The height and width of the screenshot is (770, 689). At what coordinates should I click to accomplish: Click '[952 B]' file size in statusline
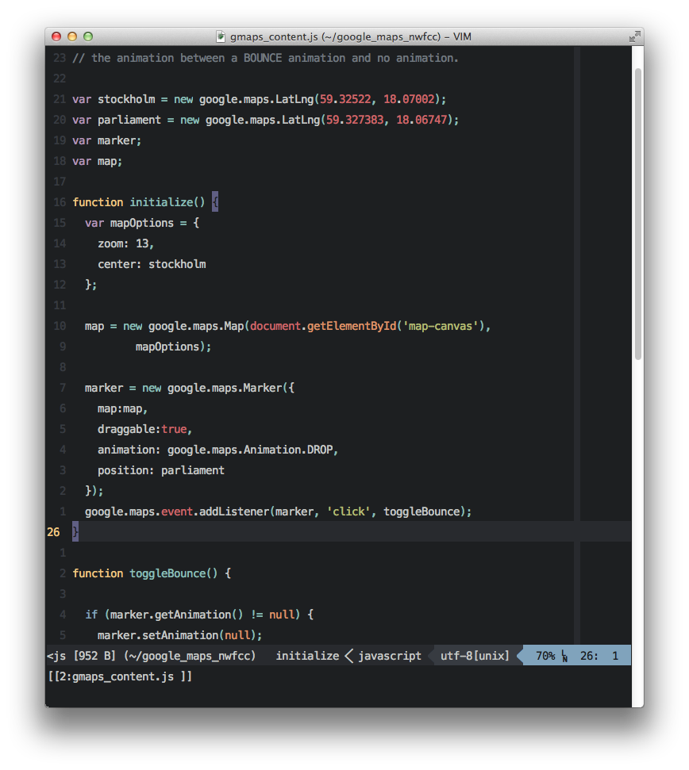pos(94,656)
